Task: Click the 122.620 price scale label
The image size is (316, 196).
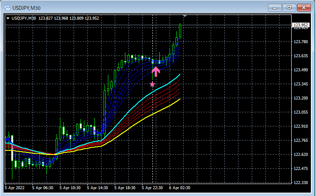Action: [x=301, y=154]
